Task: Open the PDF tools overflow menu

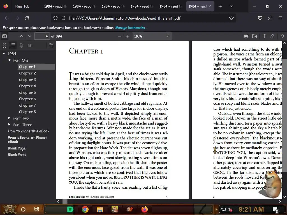Action: click(x=282, y=36)
